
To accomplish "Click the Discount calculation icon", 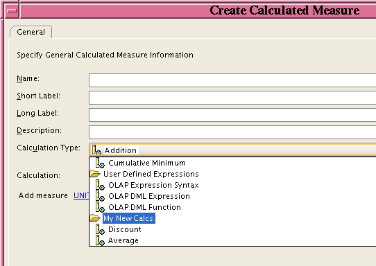I will point(100,229).
